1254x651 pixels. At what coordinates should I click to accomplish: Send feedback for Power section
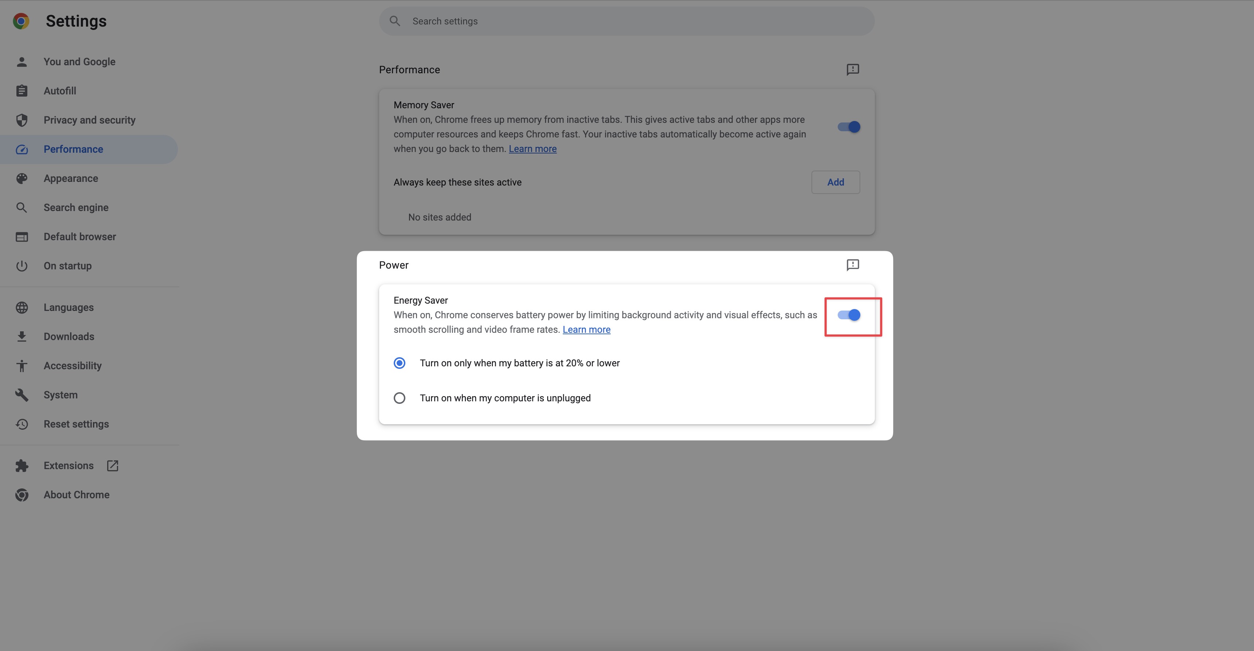pyautogui.click(x=852, y=265)
